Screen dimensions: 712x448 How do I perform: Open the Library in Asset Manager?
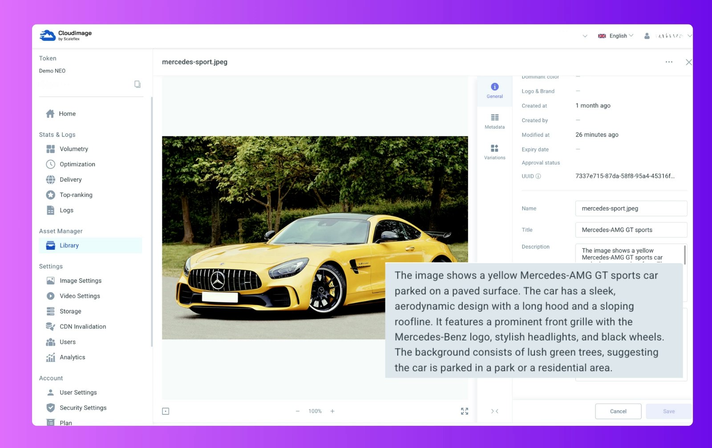69,245
